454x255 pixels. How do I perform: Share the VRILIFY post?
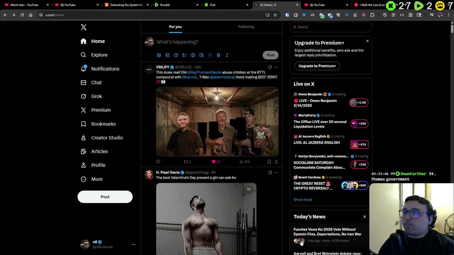pos(276,162)
